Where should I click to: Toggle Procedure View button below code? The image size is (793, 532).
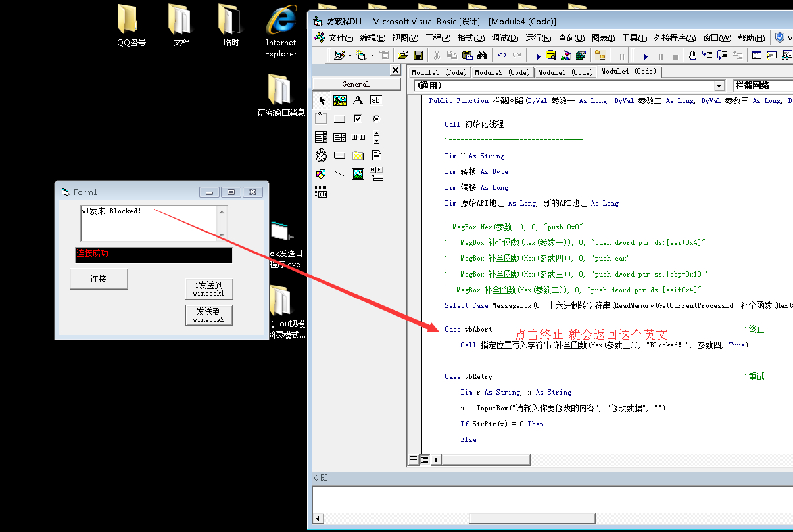(414, 459)
